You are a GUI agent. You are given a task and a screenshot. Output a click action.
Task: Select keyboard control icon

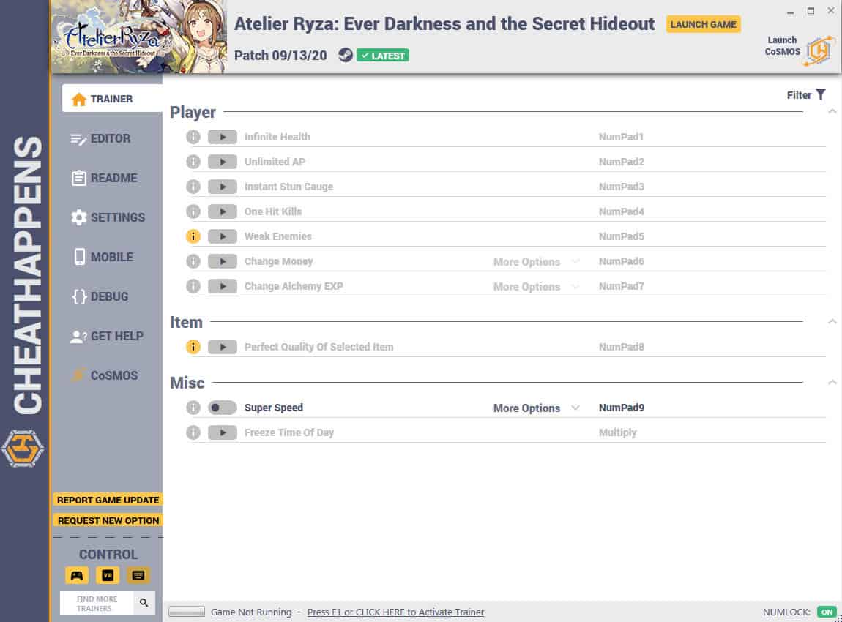click(138, 575)
